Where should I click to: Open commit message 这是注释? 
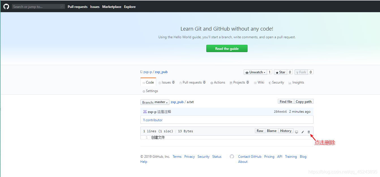coord(164,112)
